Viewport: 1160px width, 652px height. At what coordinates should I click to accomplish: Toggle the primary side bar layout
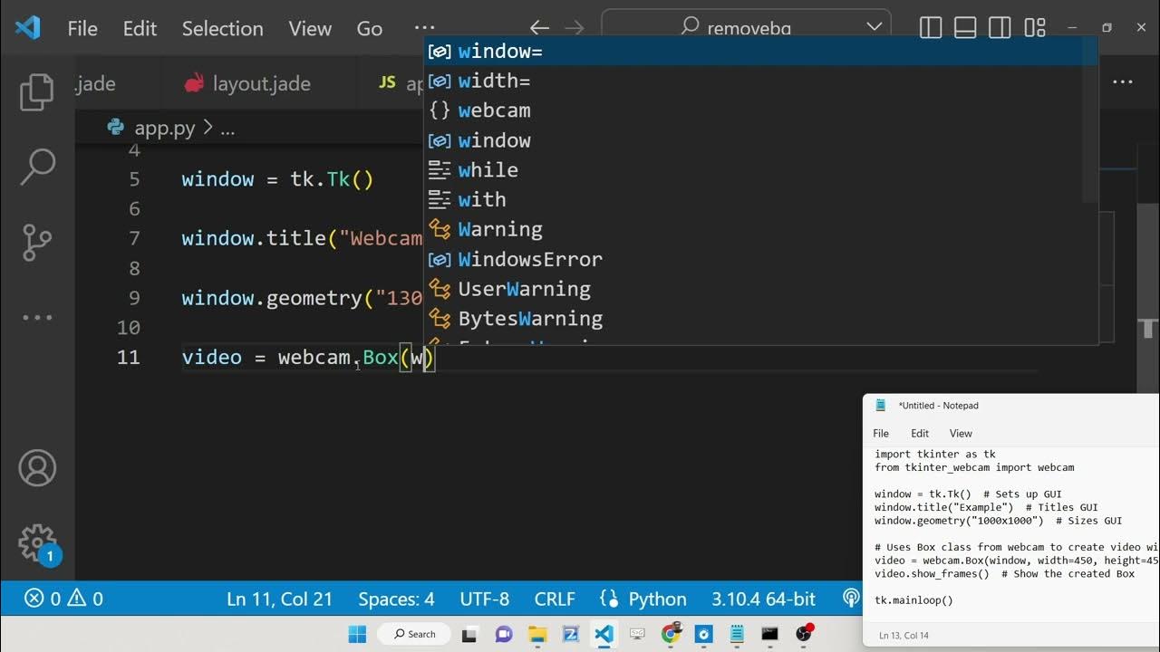(x=931, y=28)
